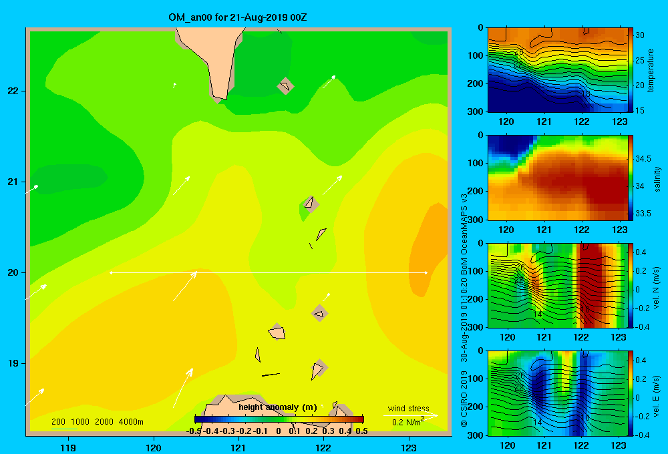Image resolution: width=668 pixels, height=454 pixels.
Task: Click the "200" depth contour legend entry
Action: [58, 422]
